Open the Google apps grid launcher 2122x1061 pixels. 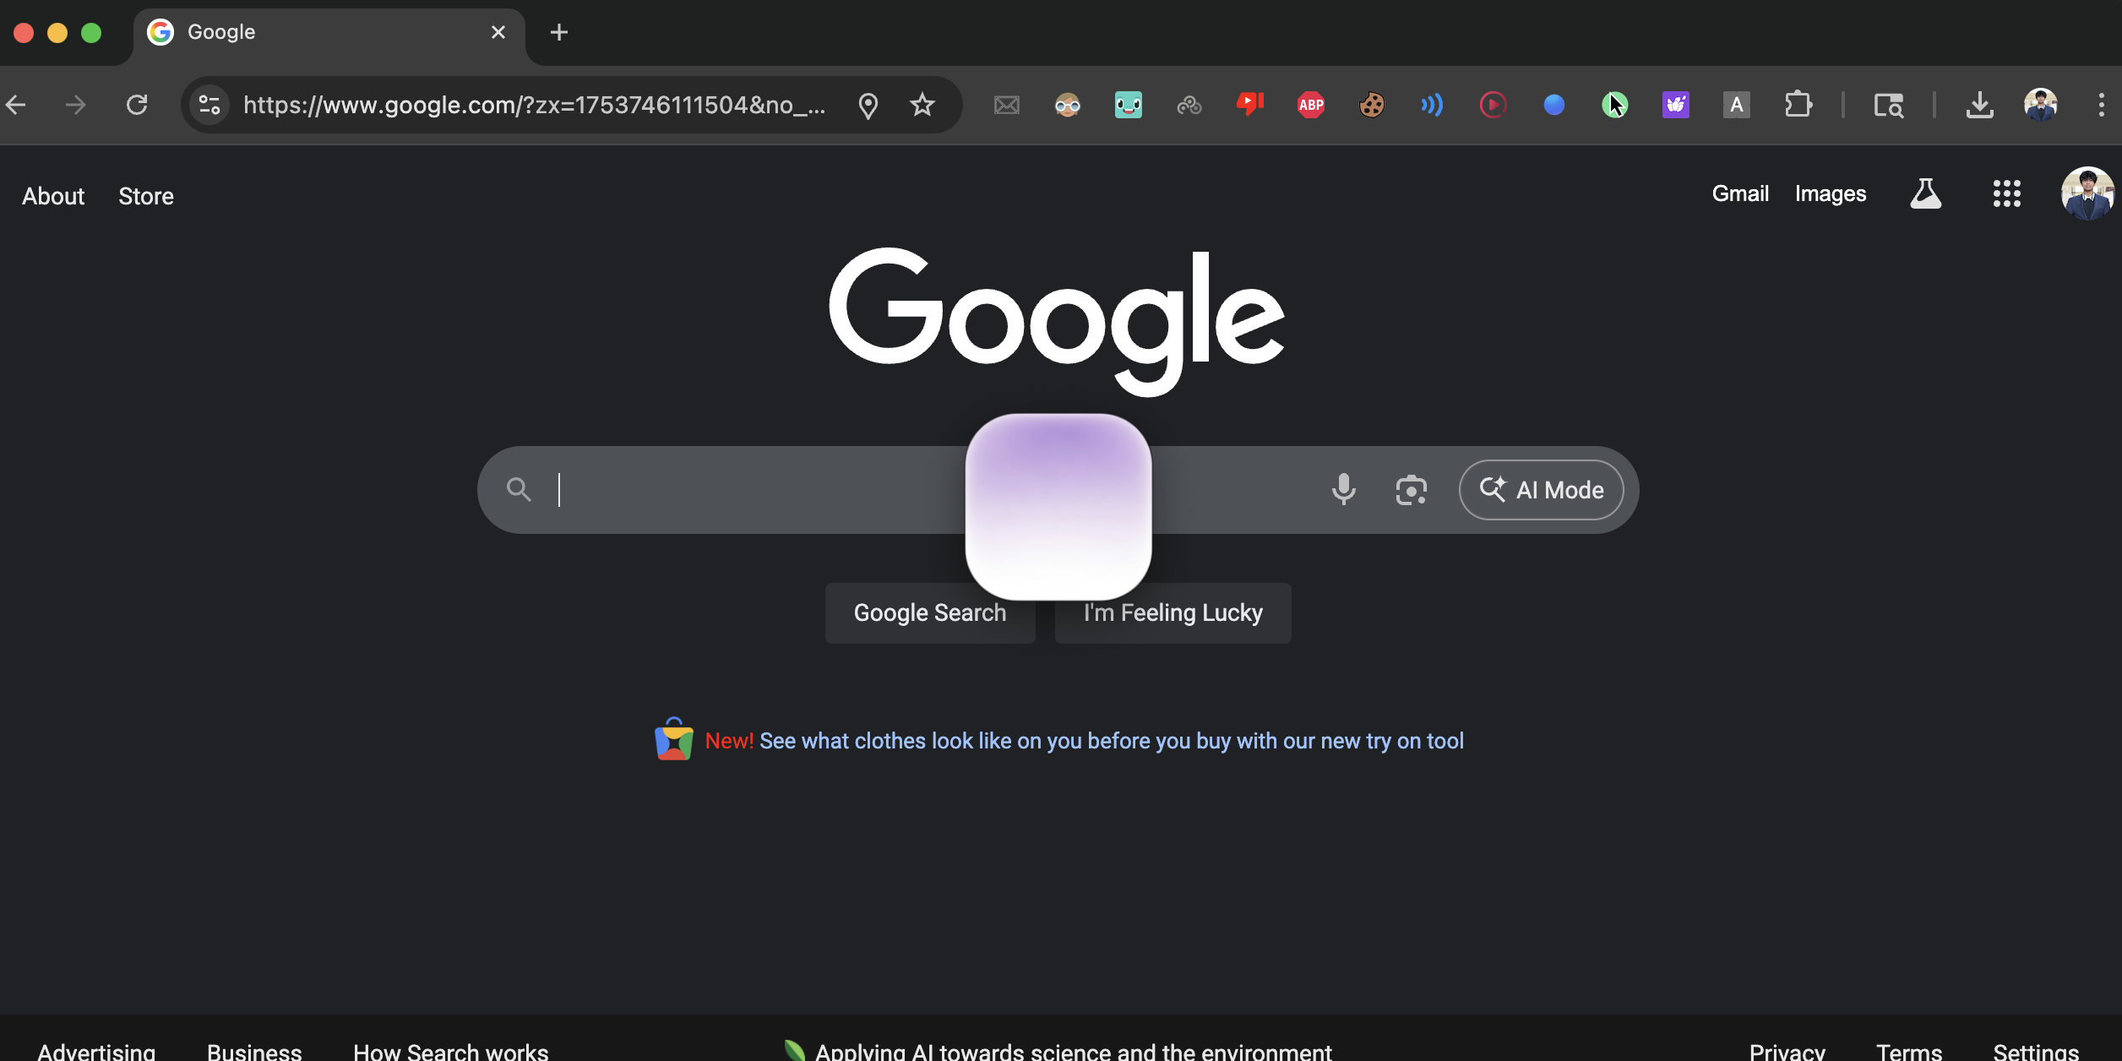2006,193
